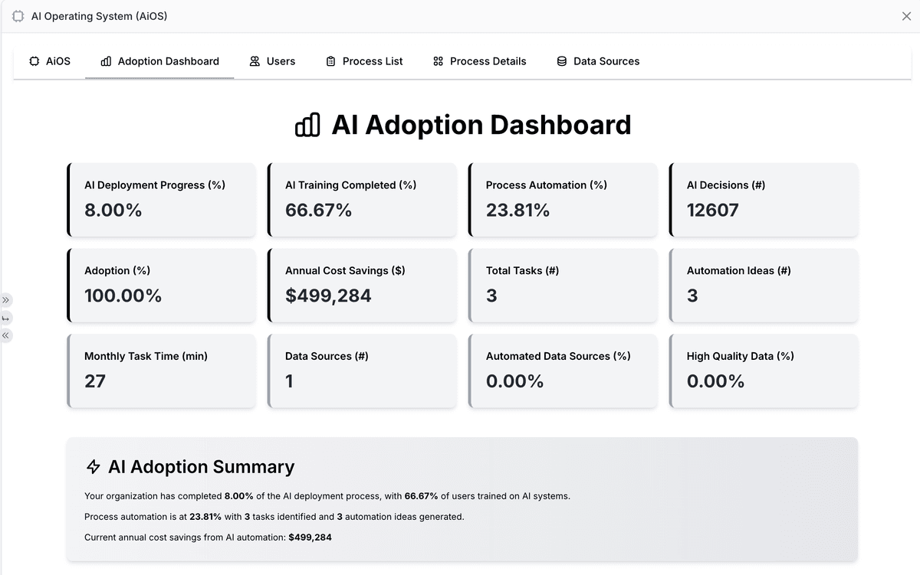This screenshot has height=575, width=920.
Task: Expand side panel with double right chevron
Action: click(5, 299)
